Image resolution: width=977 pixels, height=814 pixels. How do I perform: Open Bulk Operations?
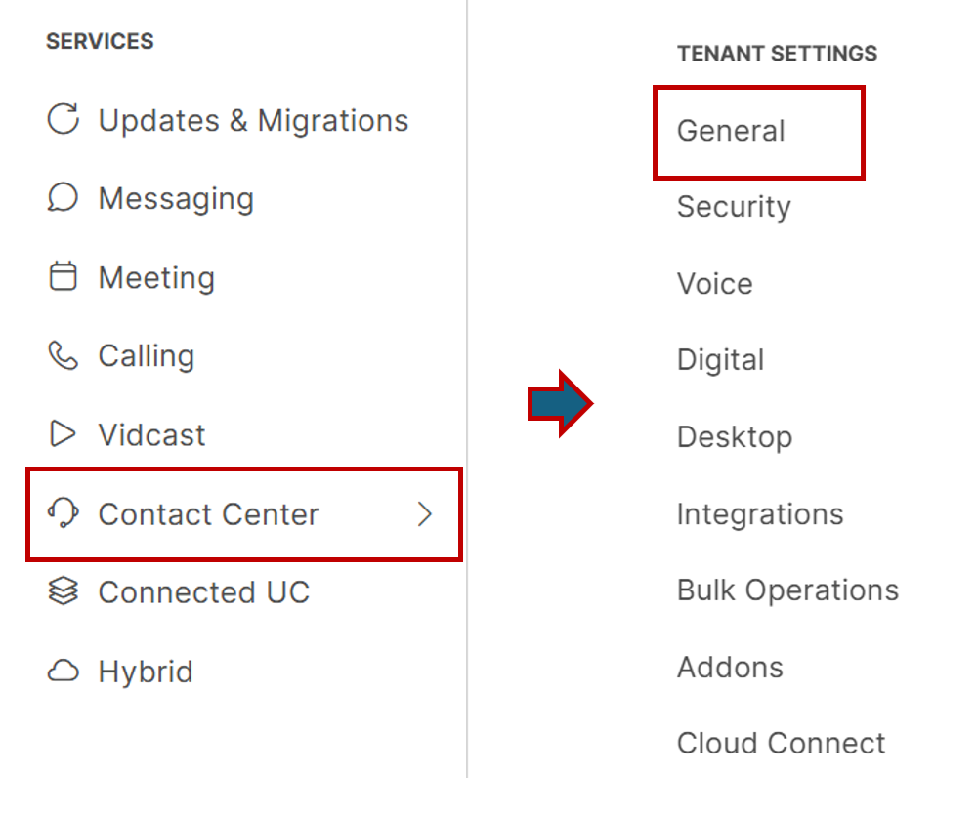coord(787,590)
